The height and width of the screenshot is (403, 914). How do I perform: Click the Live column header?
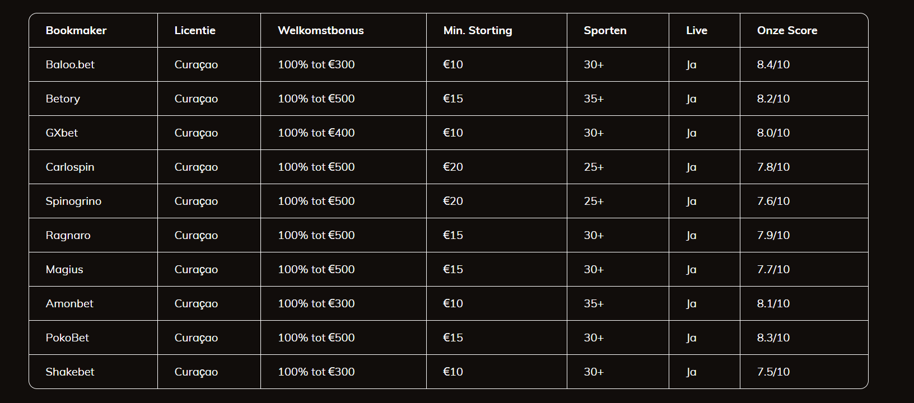click(696, 31)
